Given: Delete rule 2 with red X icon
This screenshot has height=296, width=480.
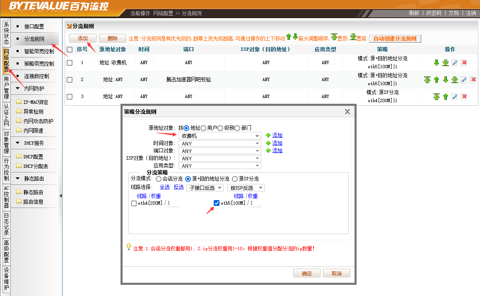Looking at the screenshot, I should point(473,80).
